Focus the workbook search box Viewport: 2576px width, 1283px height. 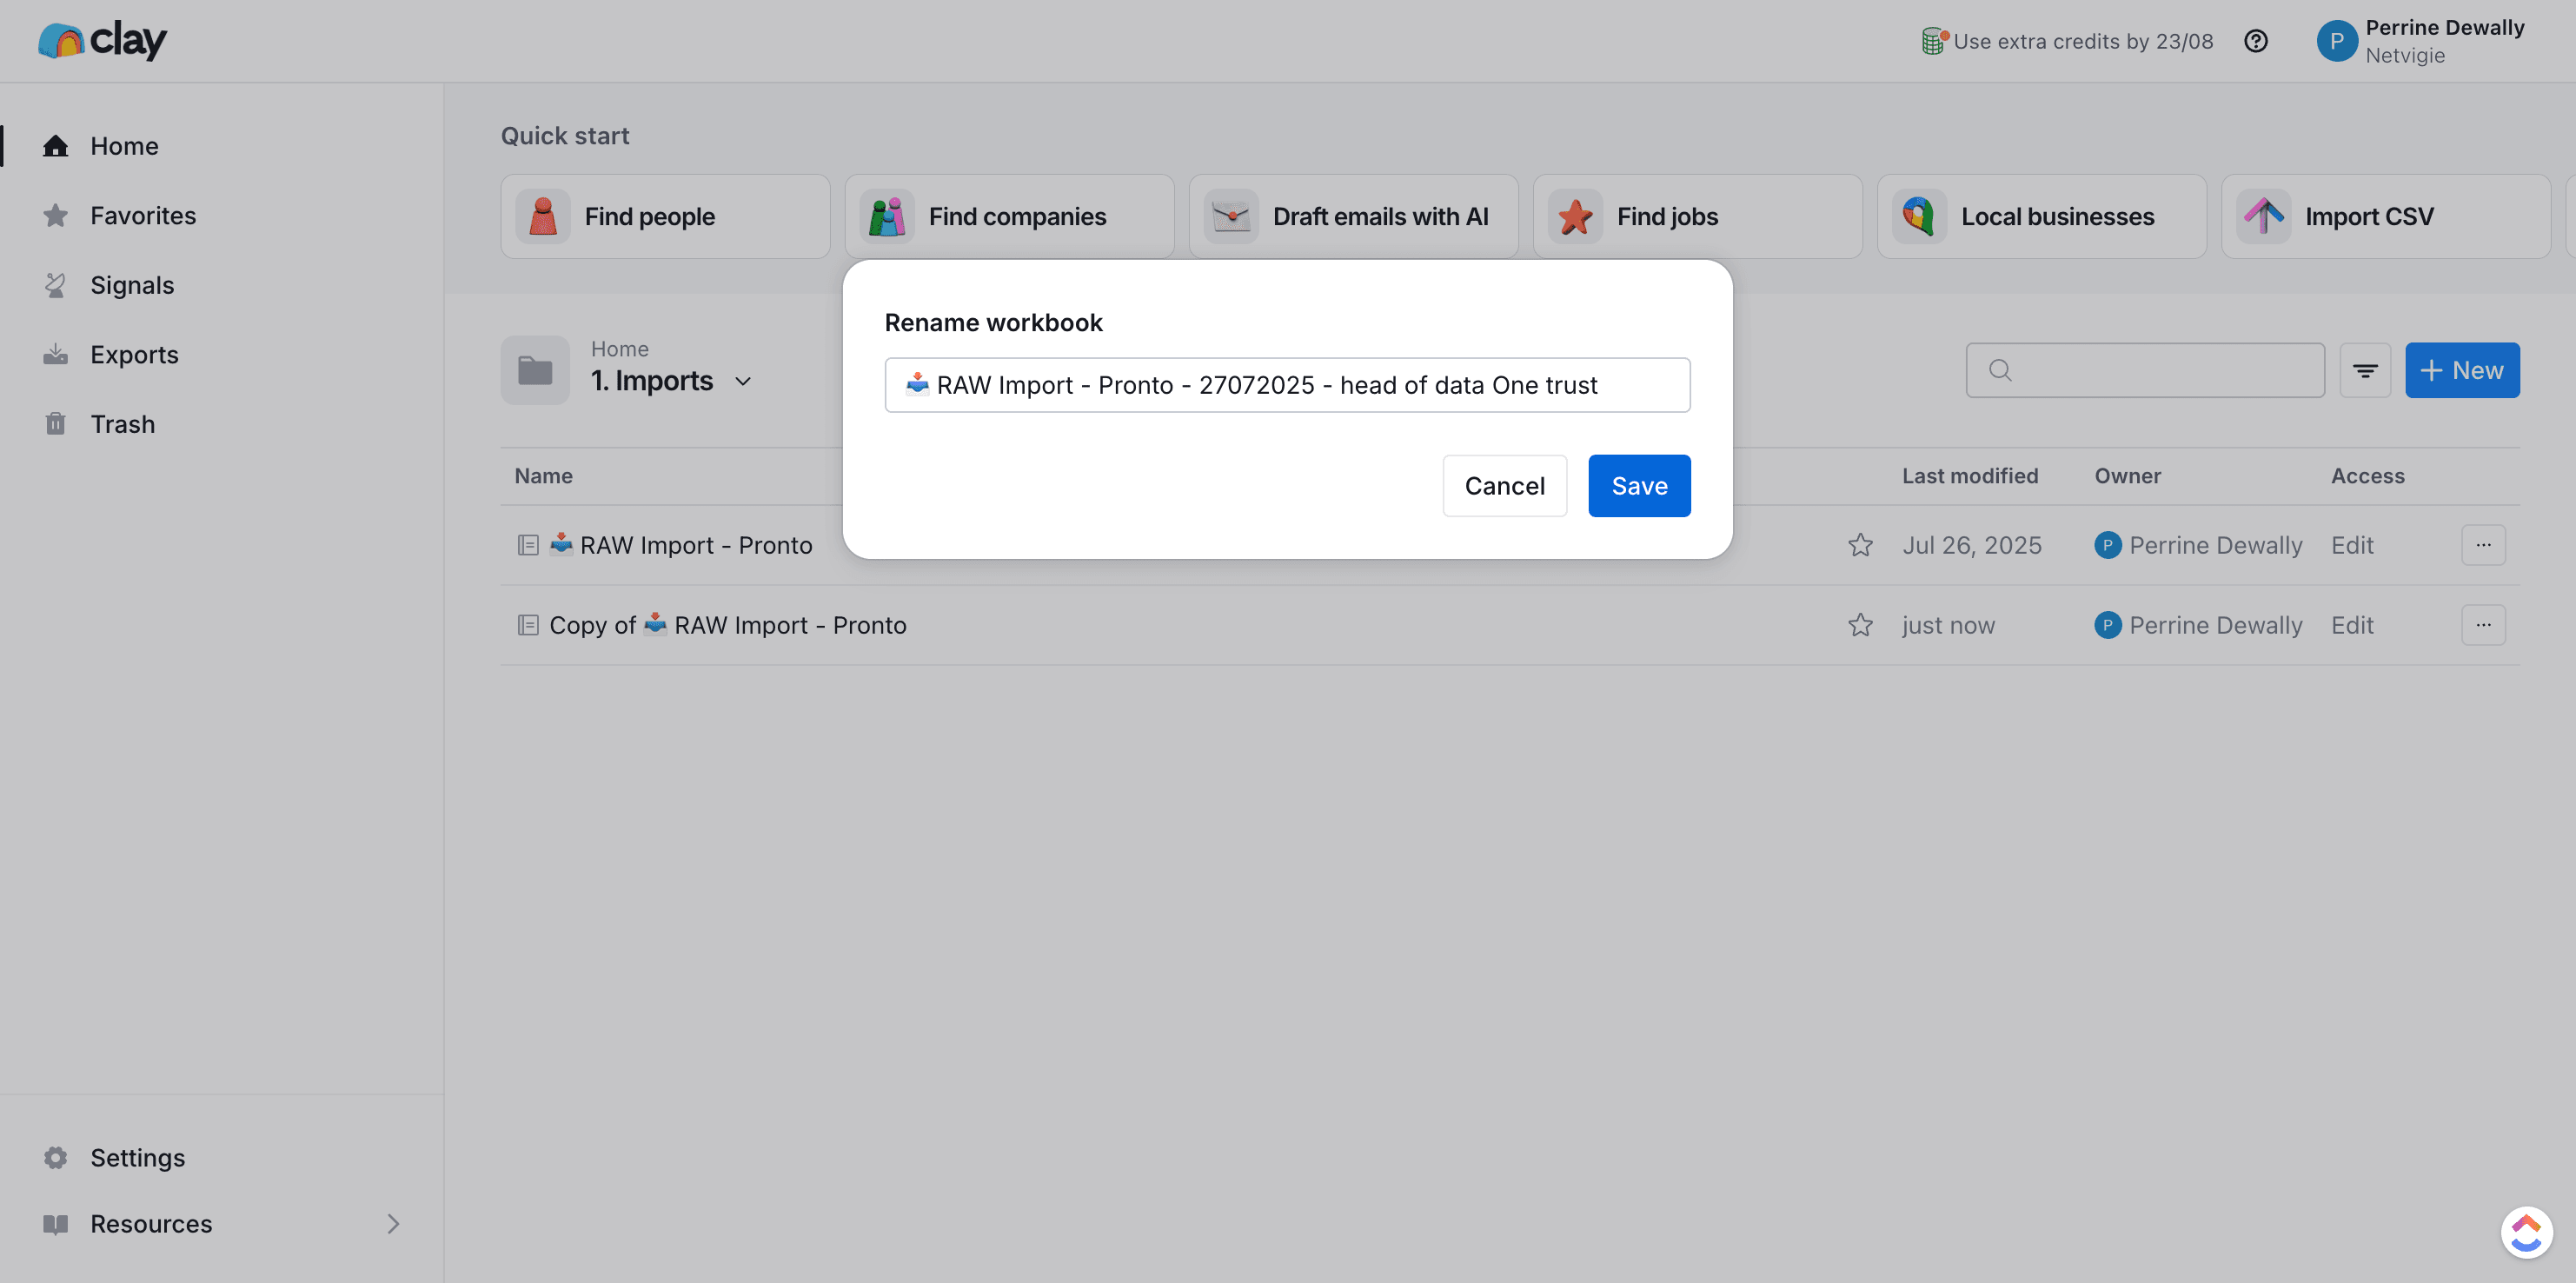tap(2144, 370)
